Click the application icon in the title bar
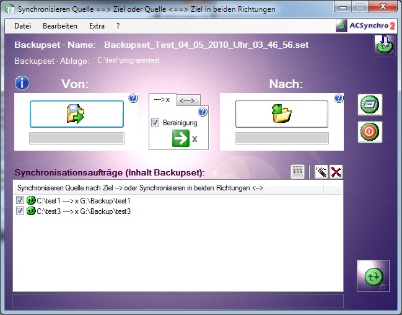This screenshot has width=402, height=315. pyautogui.click(x=10, y=9)
